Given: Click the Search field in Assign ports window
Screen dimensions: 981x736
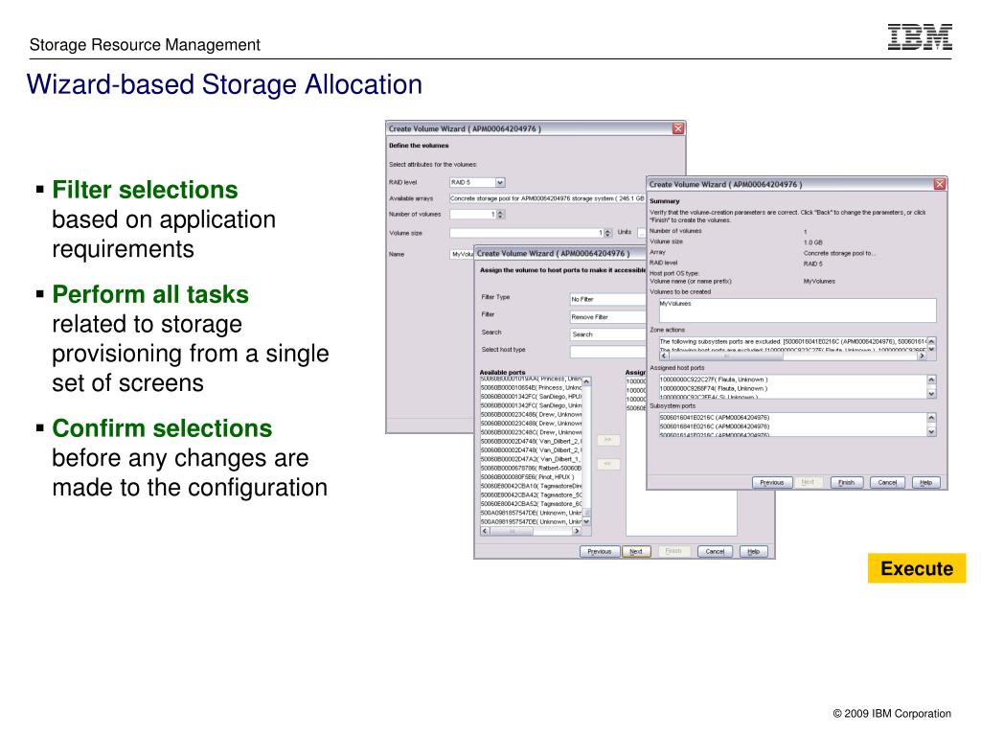Looking at the screenshot, I should coord(607,334).
